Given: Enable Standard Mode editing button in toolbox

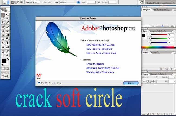Looking at the screenshot, I should point(3,69).
